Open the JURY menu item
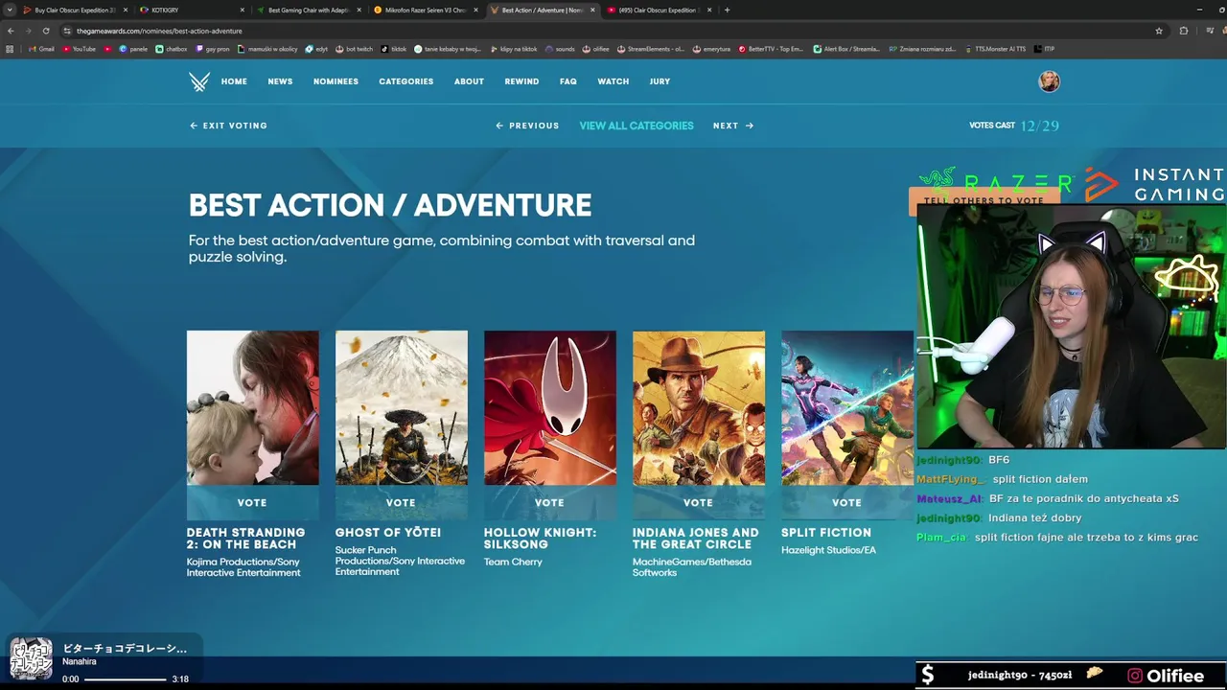This screenshot has width=1227, height=690. (x=660, y=81)
